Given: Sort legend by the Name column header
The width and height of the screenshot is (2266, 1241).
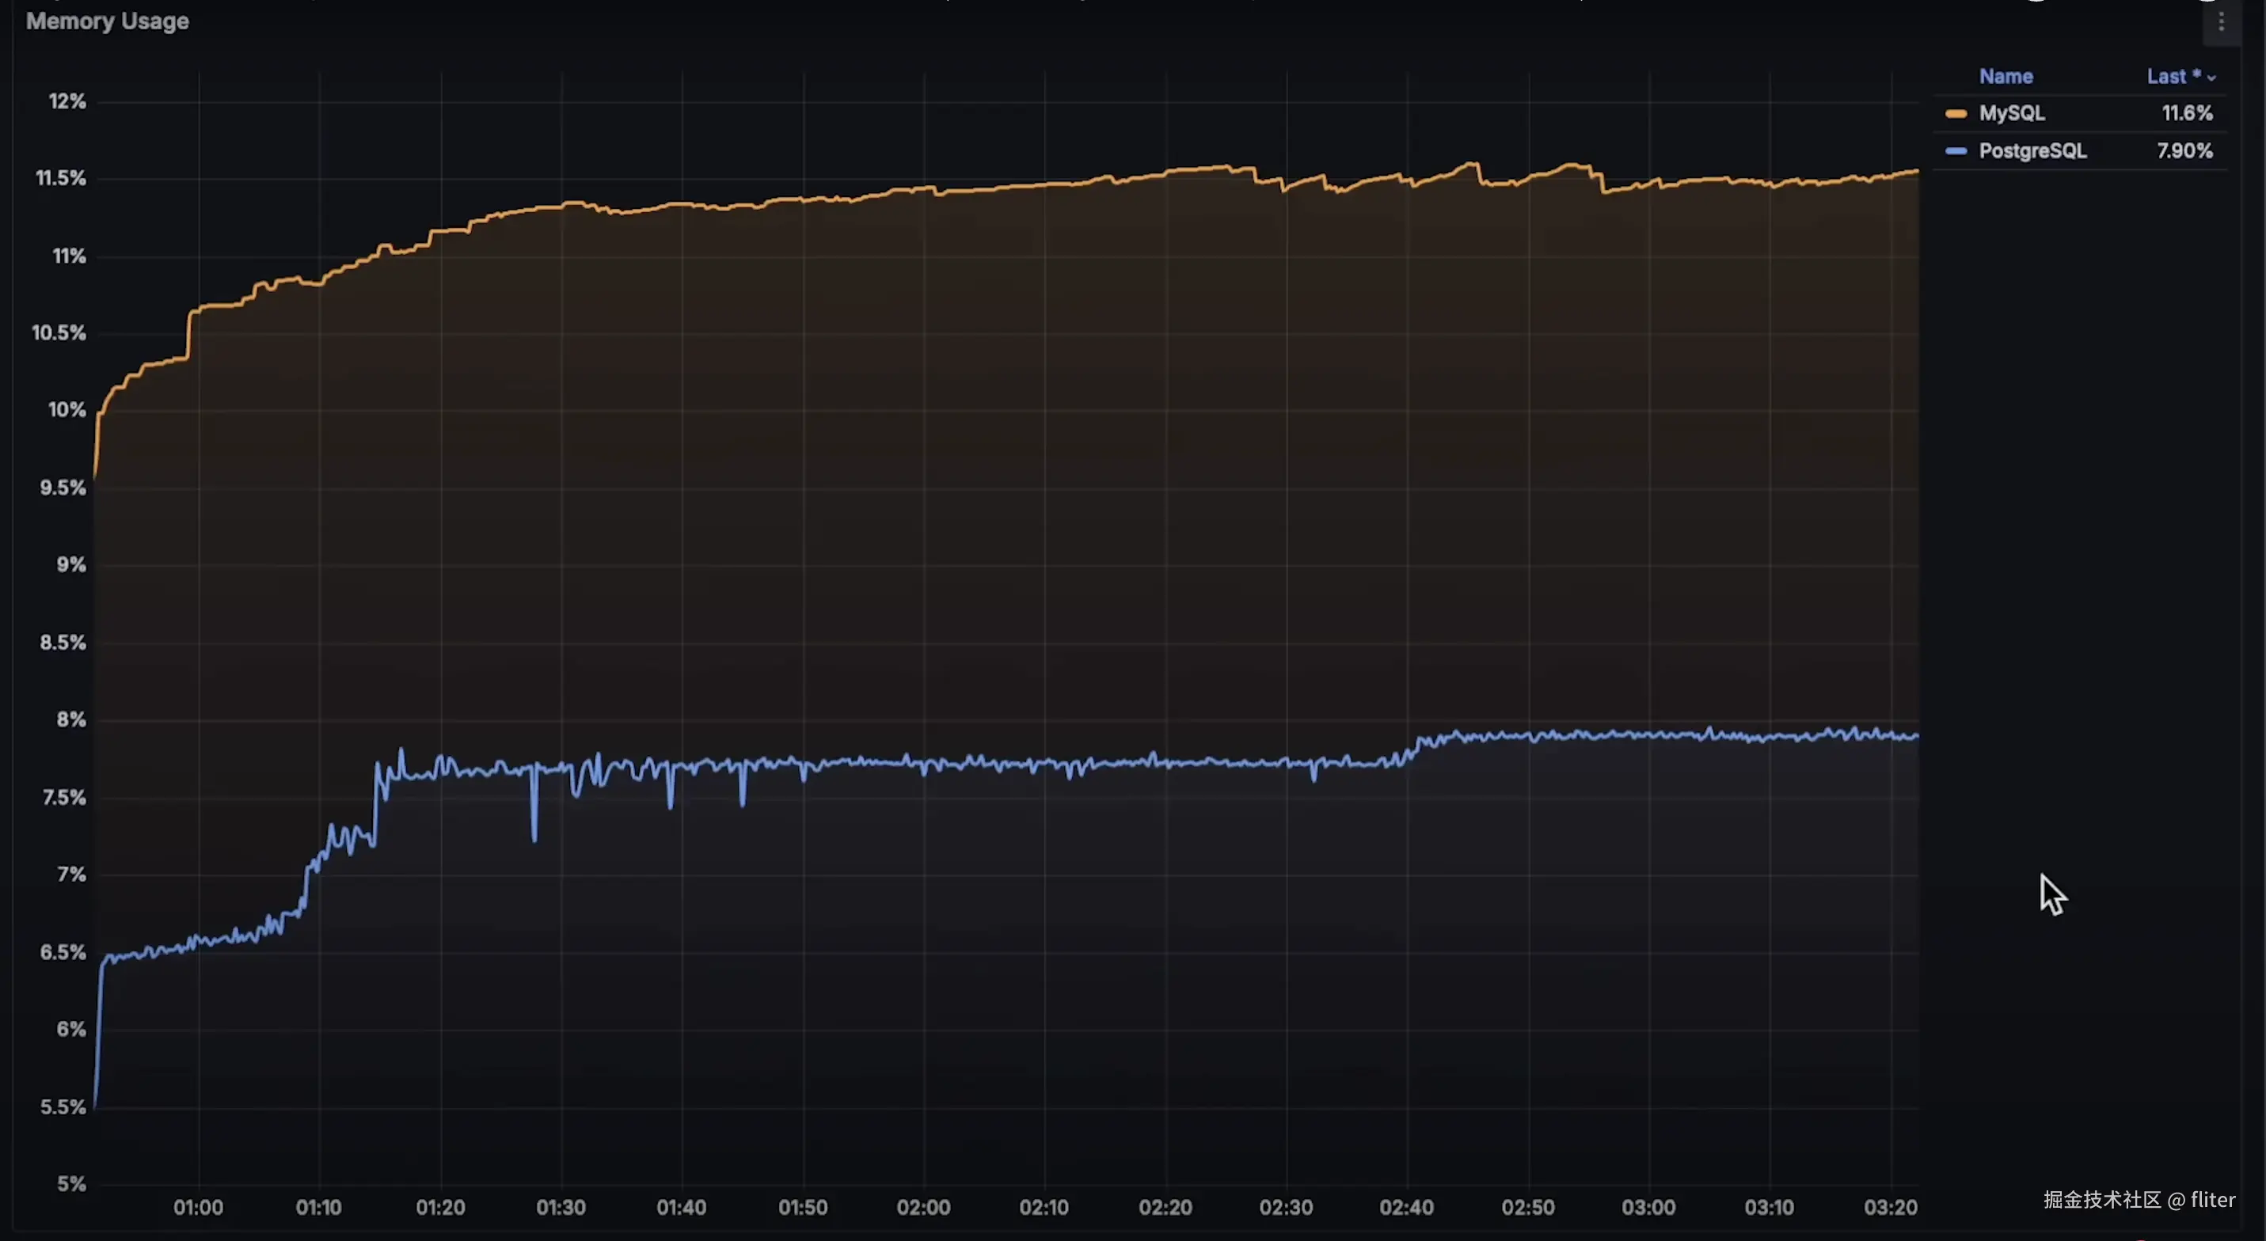Looking at the screenshot, I should (x=2005, y=77).
